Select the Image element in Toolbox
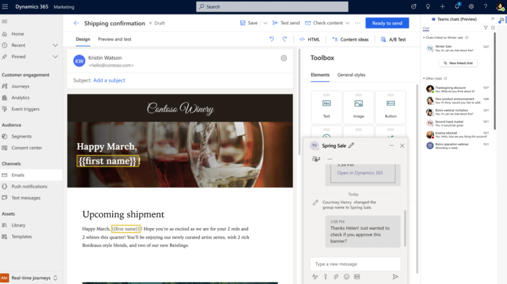 point(358,107)
